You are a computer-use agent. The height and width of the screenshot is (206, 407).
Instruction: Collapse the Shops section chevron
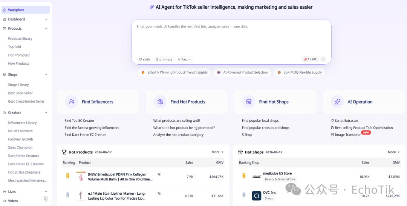(46, 74)
